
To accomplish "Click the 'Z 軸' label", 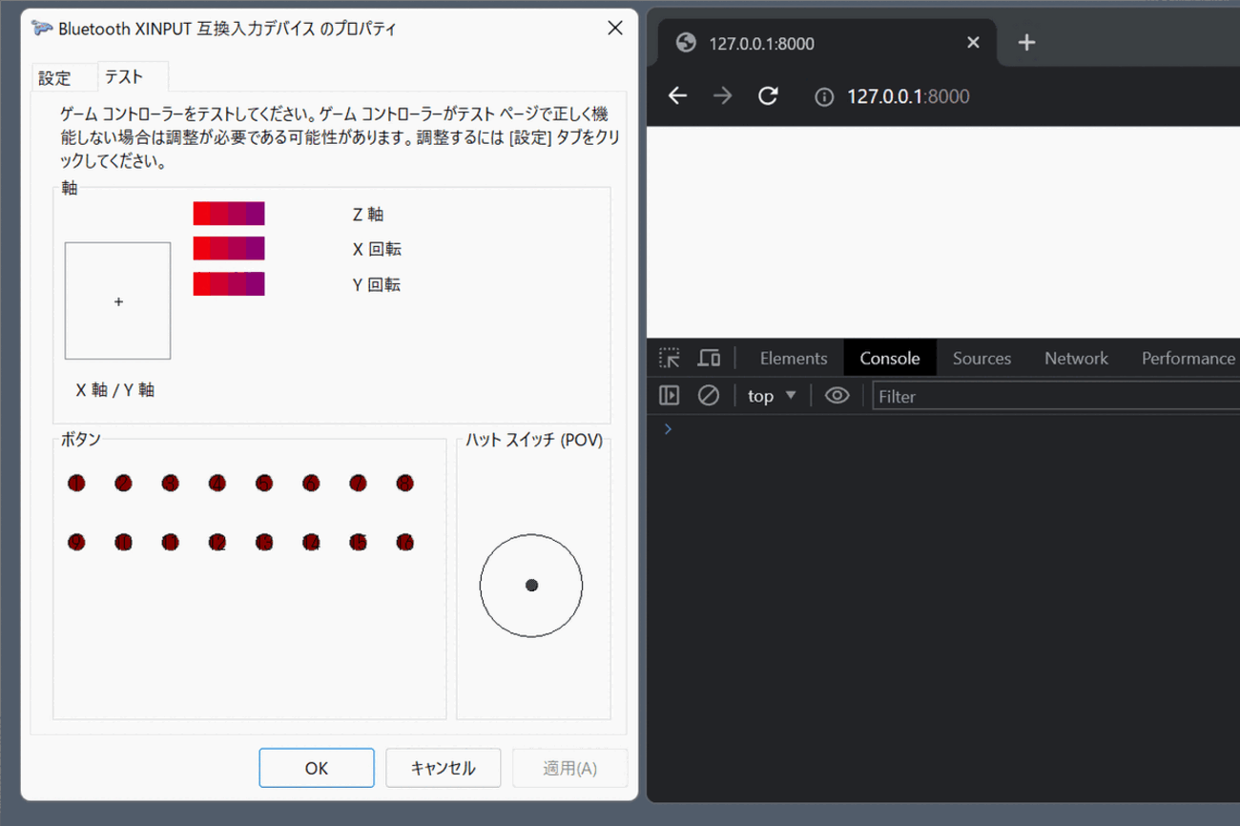I will coord(368,215).
